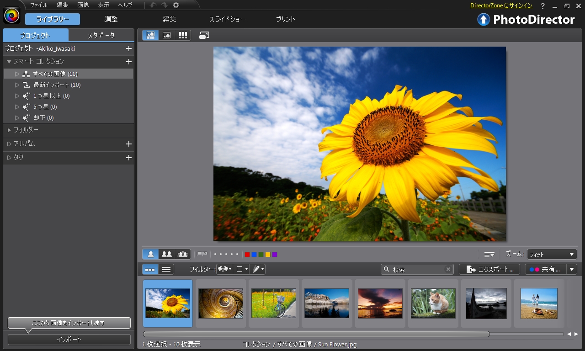Image resolution: width=585 pixels, height=351 pixels.
Task: Open the Zoom フィット dropdown
Action: 552,254
